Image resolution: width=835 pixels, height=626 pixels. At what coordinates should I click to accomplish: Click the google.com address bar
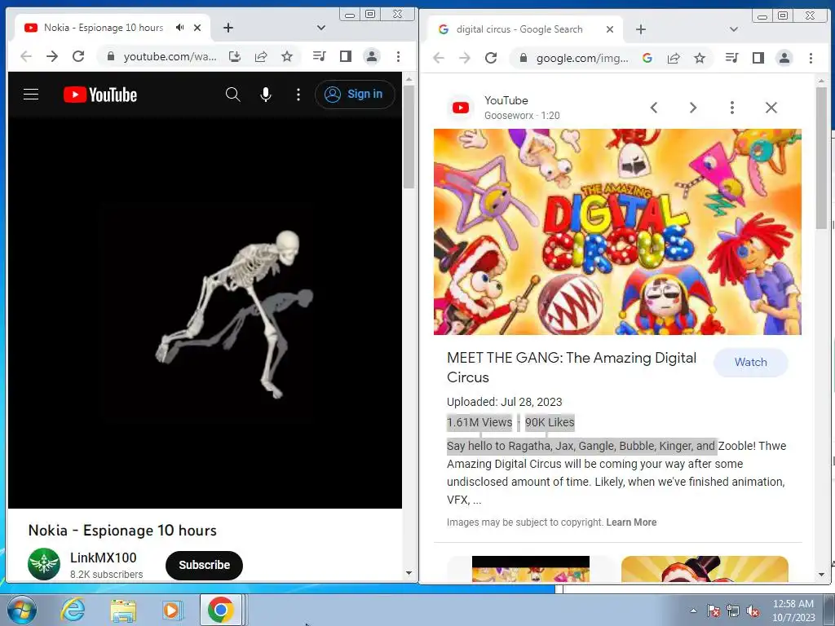582,58
